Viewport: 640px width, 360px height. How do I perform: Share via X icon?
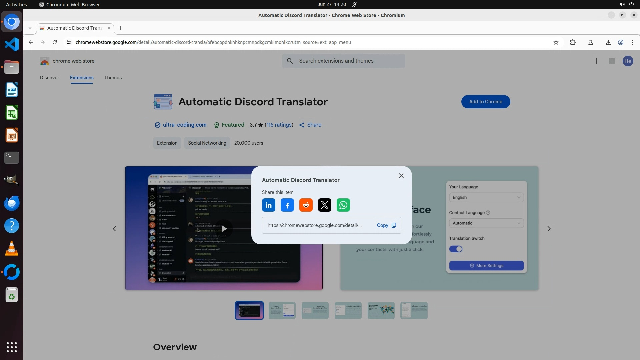pyautogui.click(x=324, y=205)
